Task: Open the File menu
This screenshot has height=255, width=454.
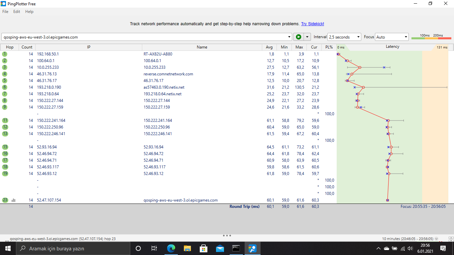Action: click(5, 12)
